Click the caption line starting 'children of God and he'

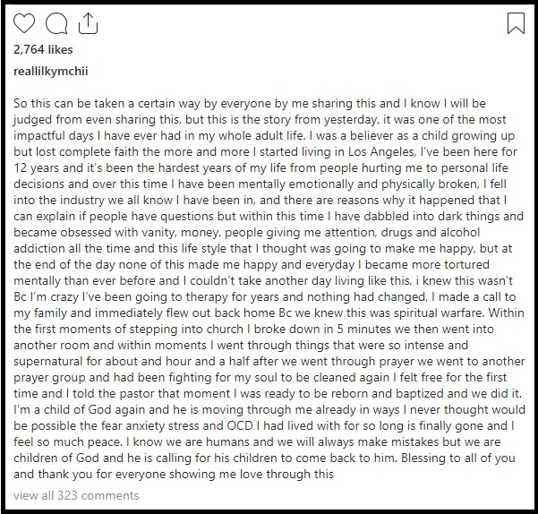264,458
